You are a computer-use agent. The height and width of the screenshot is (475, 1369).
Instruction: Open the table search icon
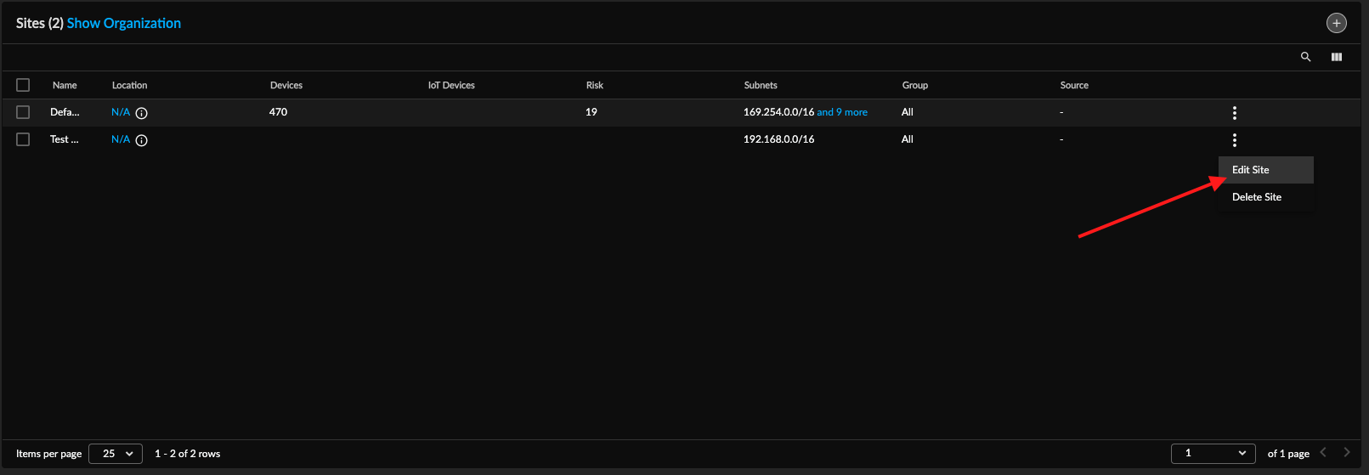point(1305,57)
